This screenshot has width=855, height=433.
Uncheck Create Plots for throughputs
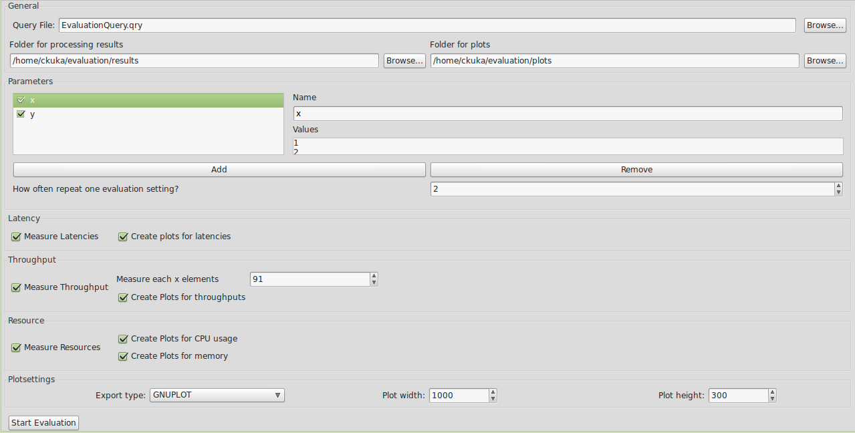pyautogui.click(x=123, y=297)
